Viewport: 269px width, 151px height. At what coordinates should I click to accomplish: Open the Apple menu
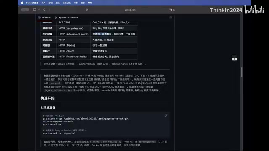(22, 3)
